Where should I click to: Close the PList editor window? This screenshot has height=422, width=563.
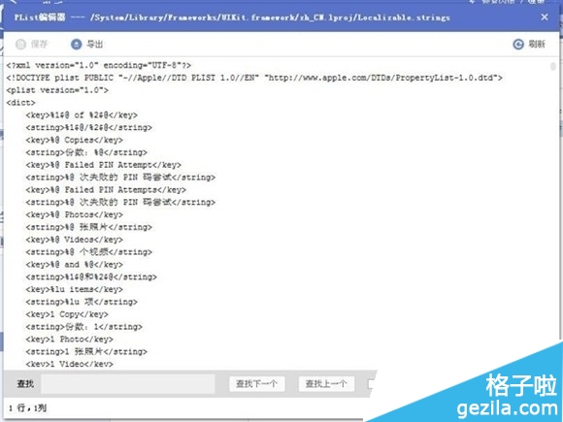(x=545, y=17)
